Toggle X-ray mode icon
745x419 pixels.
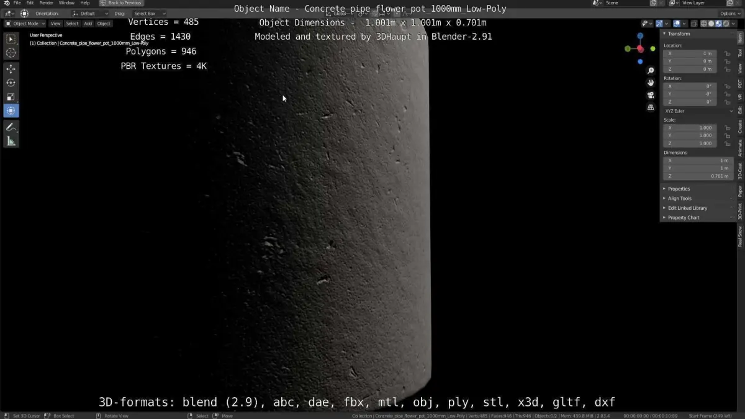pyautogui.click(x=693, y=24)
